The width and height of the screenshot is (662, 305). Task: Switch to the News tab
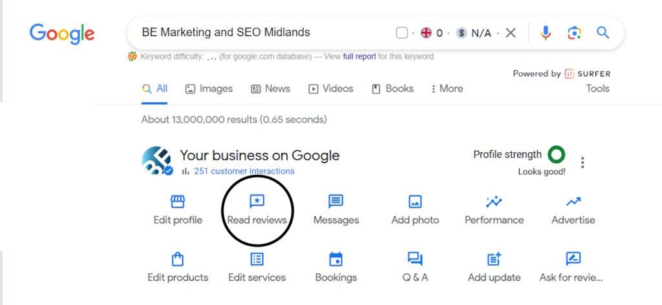click(270, 89)
